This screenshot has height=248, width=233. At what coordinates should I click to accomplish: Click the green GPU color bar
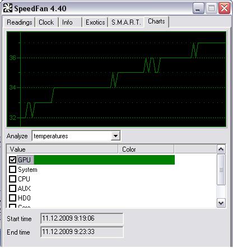pos(104,160)
